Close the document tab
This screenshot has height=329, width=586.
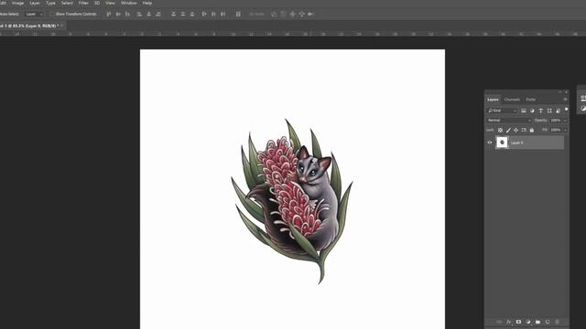(62, 26)
